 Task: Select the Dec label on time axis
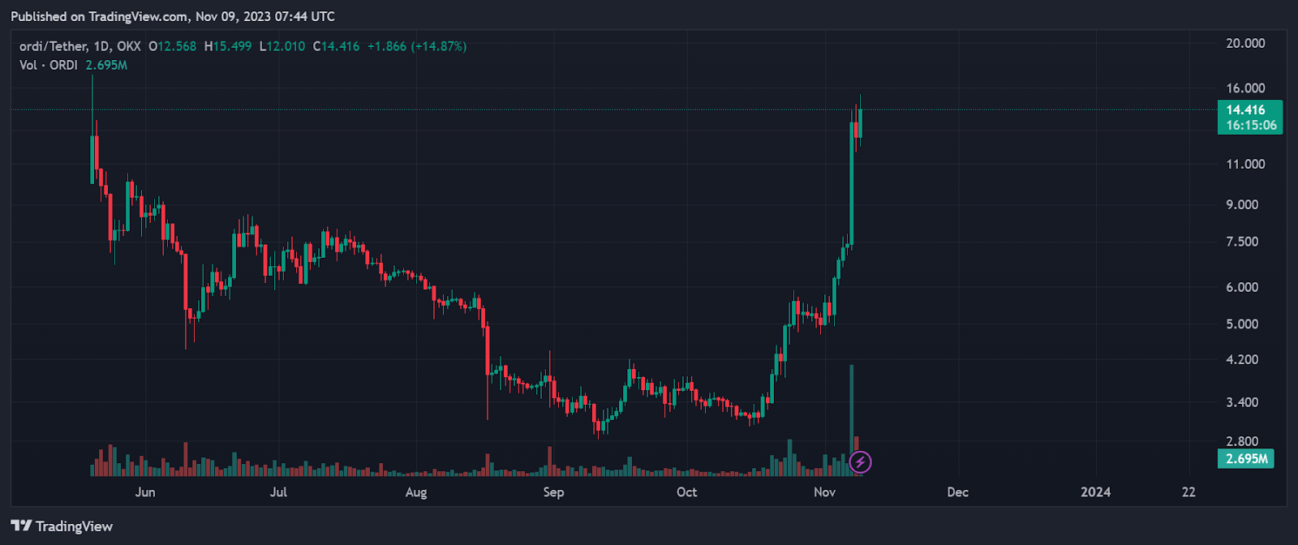(x=957, y=491)
